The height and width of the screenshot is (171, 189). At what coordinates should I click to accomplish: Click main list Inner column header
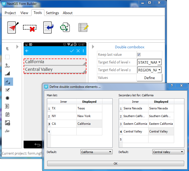coord(64,102)
